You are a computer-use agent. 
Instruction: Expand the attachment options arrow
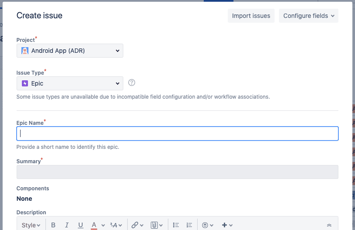pos(161,225)
